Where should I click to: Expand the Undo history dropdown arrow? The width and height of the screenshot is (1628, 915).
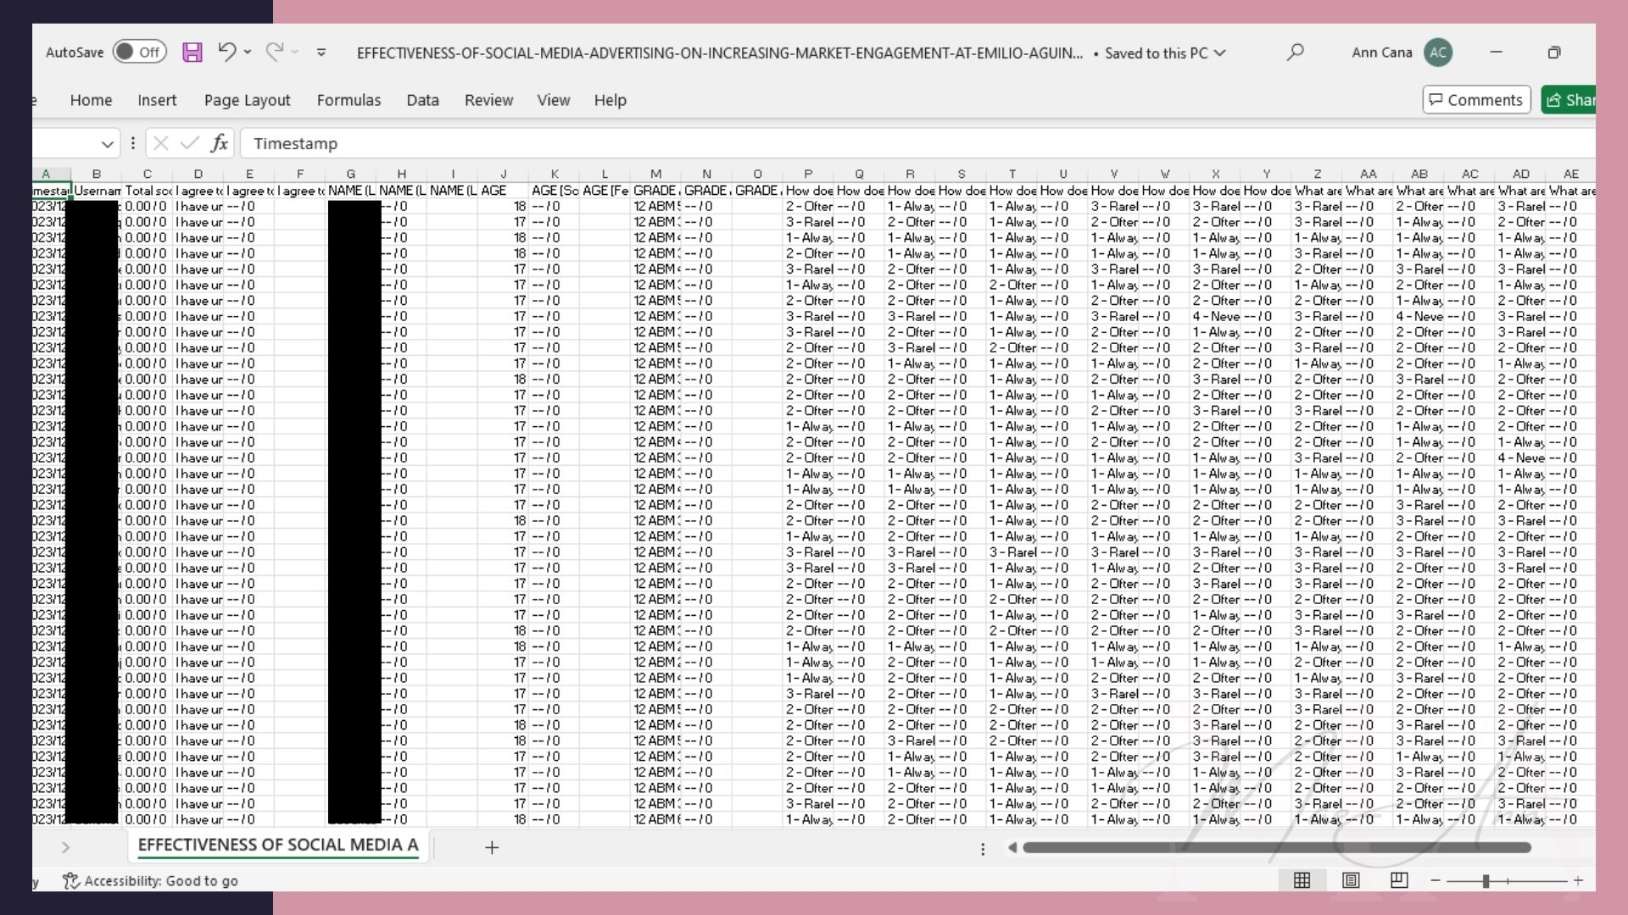(x=248, y=53)
